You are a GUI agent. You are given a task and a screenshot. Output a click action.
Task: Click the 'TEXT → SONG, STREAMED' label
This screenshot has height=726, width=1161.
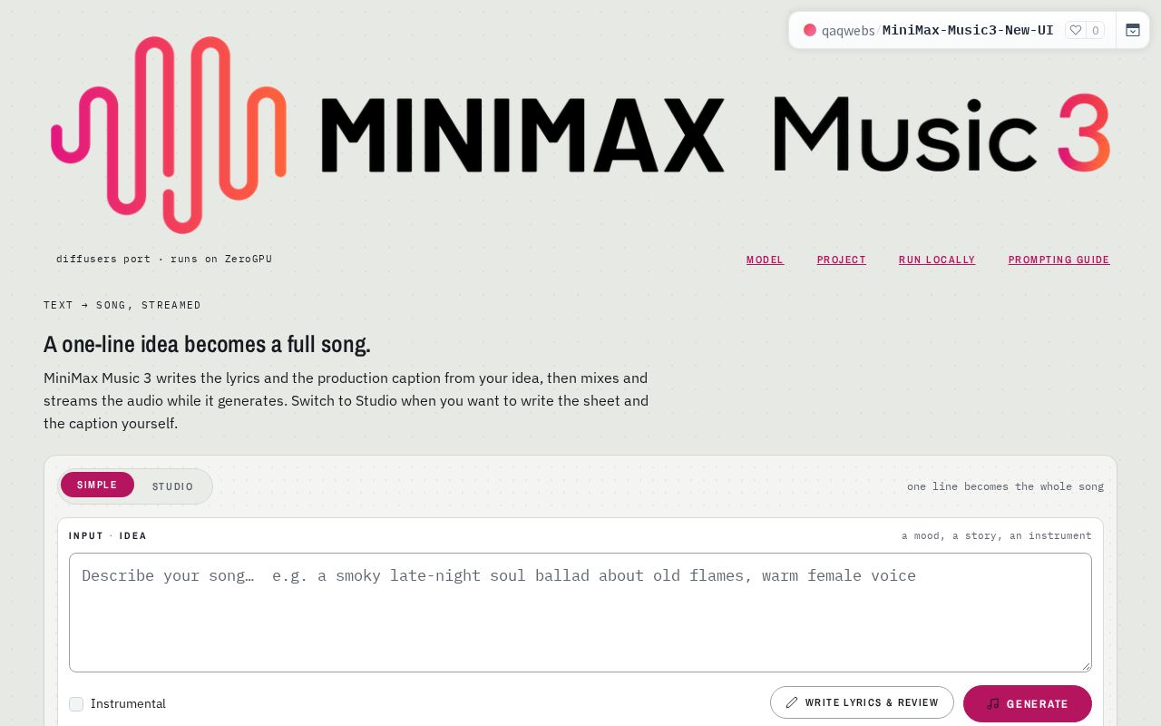122,305
